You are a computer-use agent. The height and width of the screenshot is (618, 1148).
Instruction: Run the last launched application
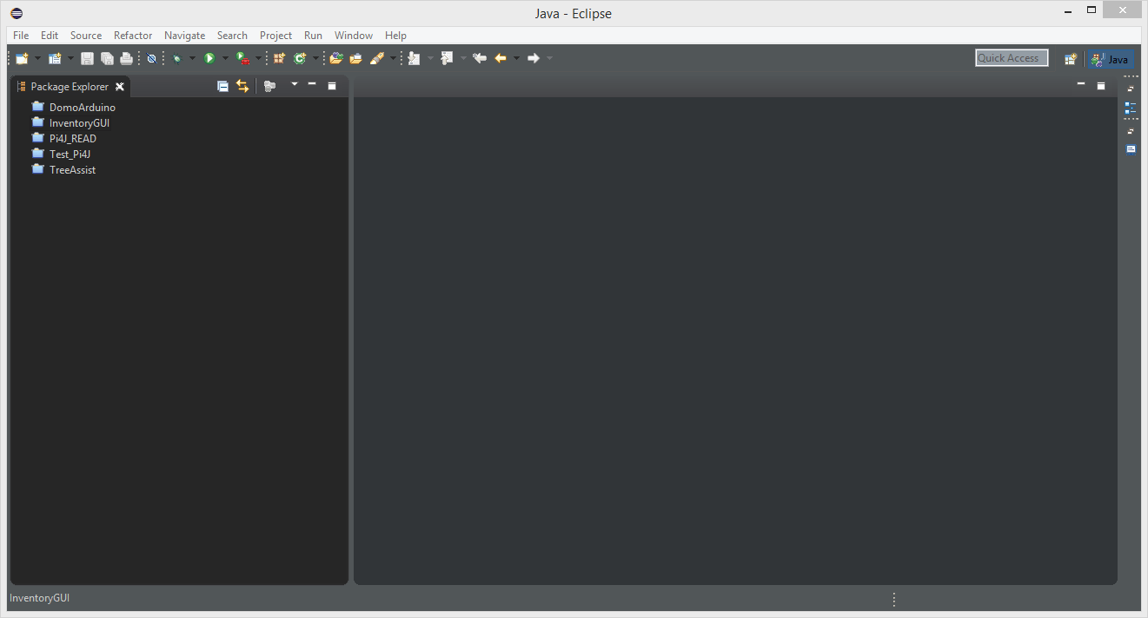click(x=211, y=58)
